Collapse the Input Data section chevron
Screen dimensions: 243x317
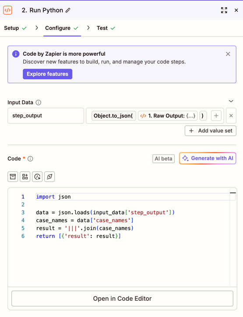(x=231, y=101)
